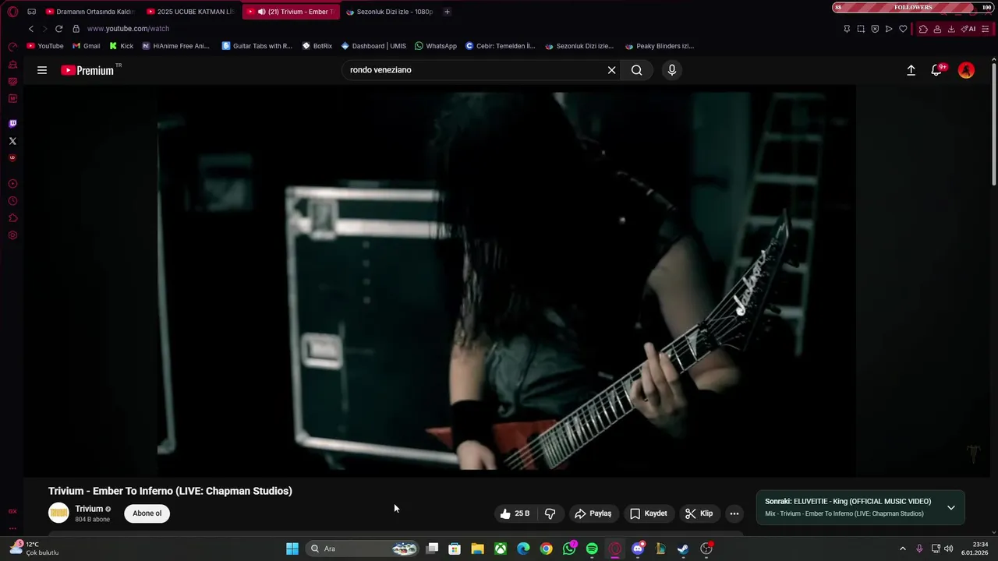This screenshot has height=561, width=998.
Task: Open more actions three-dot menu
Action: tap(734, 513)
